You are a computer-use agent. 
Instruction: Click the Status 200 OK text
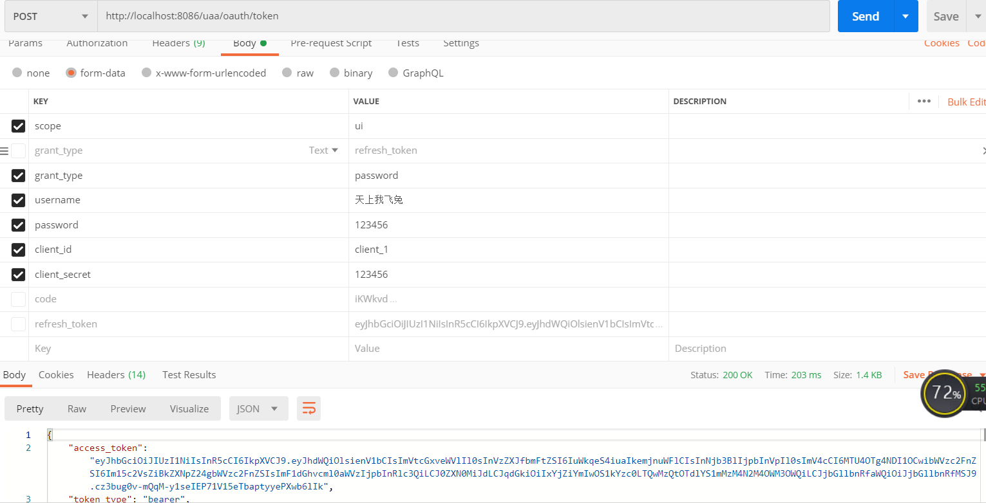coord(721,375)
